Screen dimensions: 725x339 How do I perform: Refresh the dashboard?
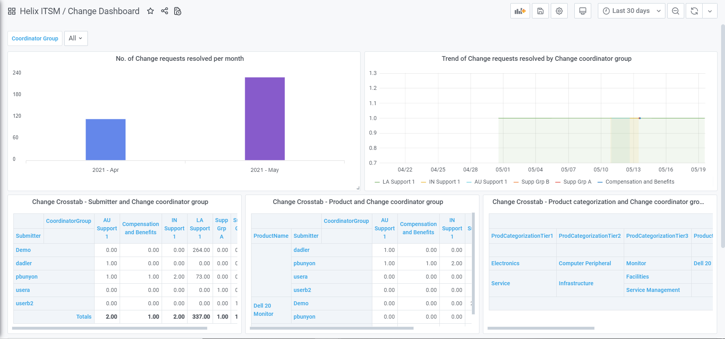pos(694,11)
